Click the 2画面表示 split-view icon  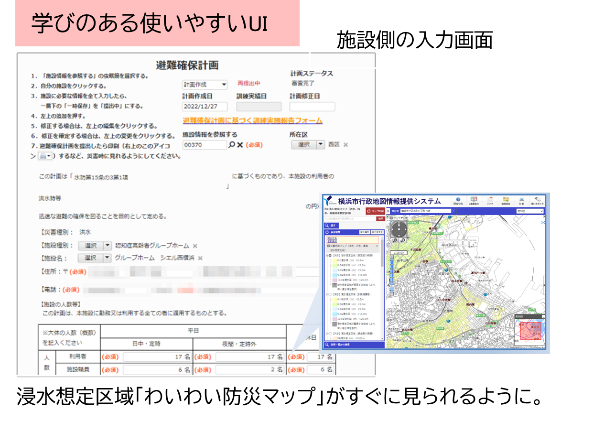474,199
